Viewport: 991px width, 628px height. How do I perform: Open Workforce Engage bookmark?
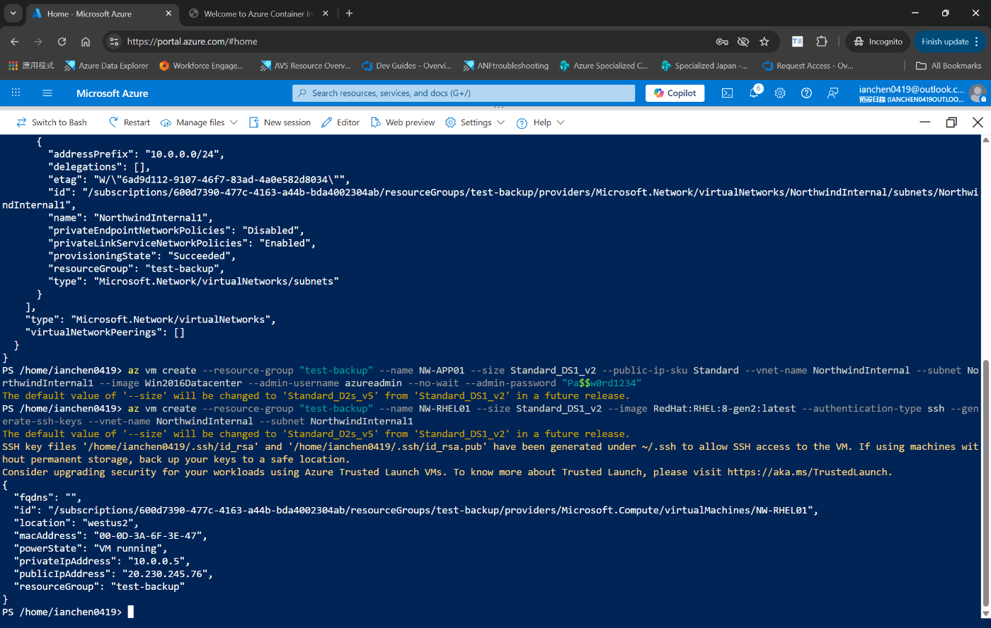(x=201, y=66)
